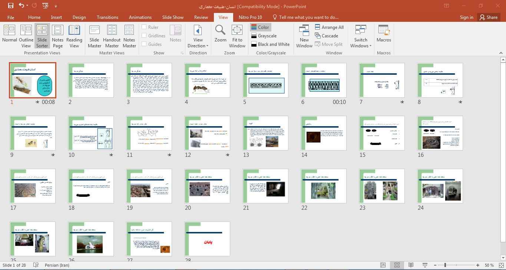Screen dimensions: 506x270
Task: Enable the Gridlines checkbox
Action: coord(144,36)
